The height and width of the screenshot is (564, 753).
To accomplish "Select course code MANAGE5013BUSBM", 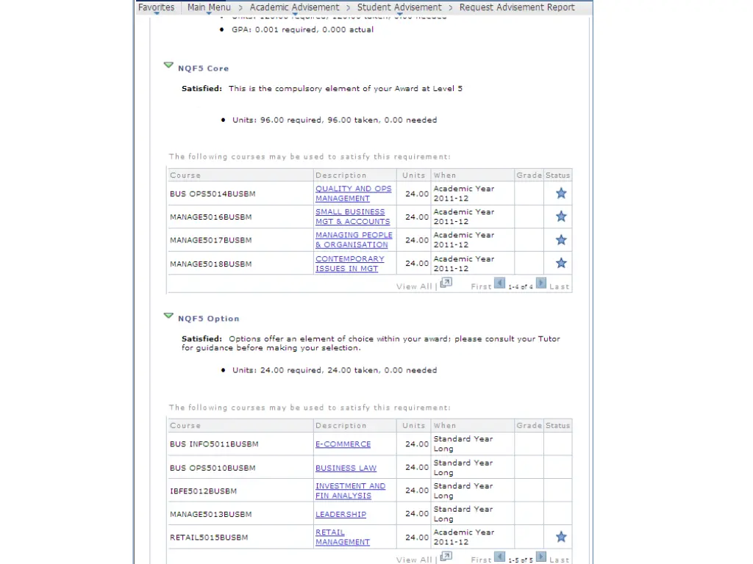I will [211, 514].
